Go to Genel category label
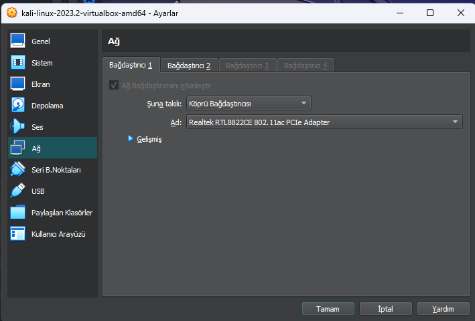This screenshot has width=475, height=321. 41,41
